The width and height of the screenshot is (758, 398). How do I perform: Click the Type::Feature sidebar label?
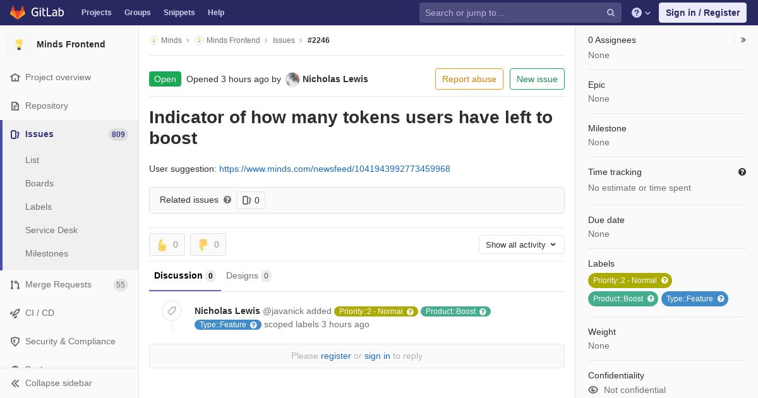pyautogui.click(x=689, y=299)
